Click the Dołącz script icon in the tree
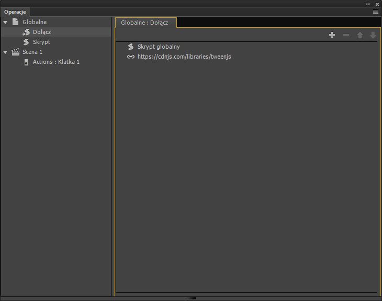The image size is (382, 301). [x=26, y=32]
